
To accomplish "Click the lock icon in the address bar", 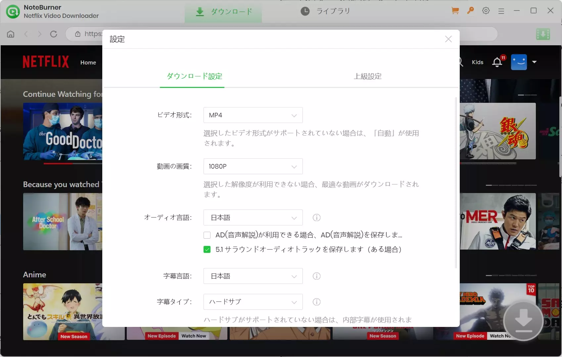I will coord(78,34).
